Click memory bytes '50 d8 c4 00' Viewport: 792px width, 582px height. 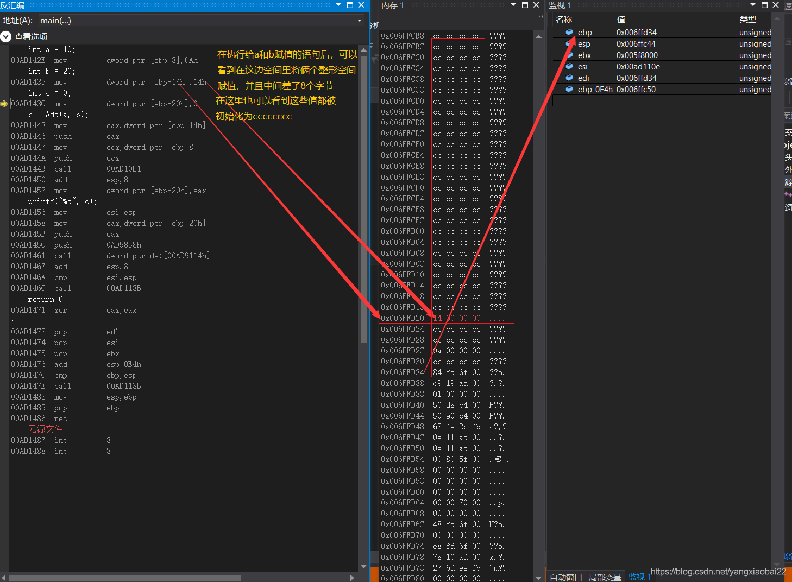(457, 405)
